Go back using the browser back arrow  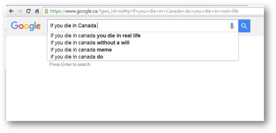click(11, 11)
